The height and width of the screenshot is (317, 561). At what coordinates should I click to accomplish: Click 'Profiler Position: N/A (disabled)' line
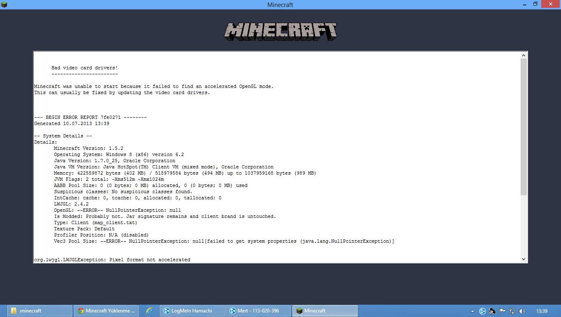click(x=101, y=235)
